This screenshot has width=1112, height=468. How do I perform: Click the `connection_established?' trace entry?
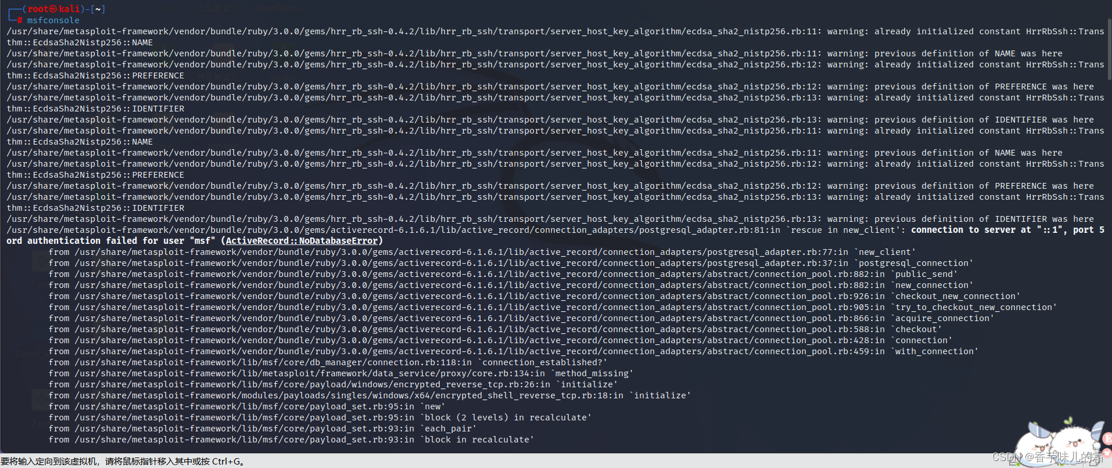click(x=542, y=362)
